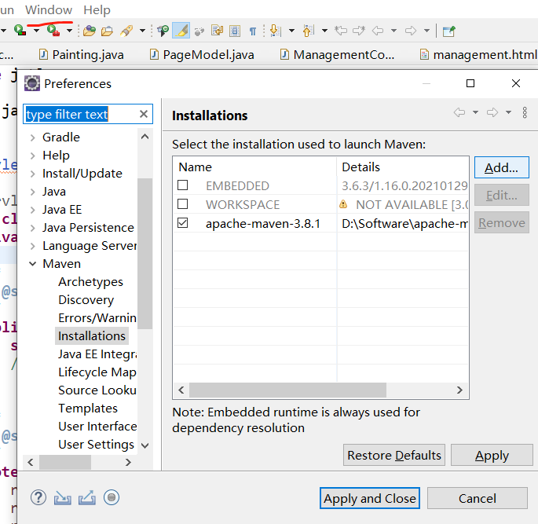
Task: Open the page back history dropdown
Action: [x=475, y=112]
